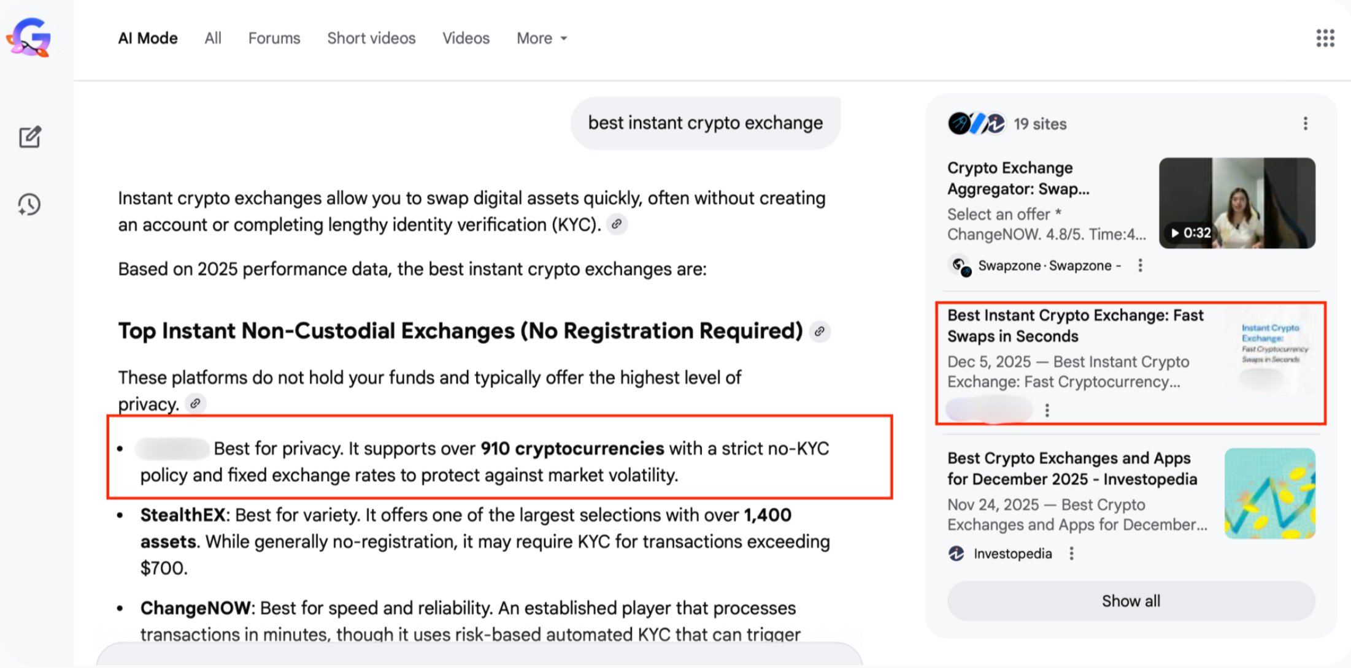The image size is (1351, 668).
Task: Start a new AI Mode chat
Action: 29,137
